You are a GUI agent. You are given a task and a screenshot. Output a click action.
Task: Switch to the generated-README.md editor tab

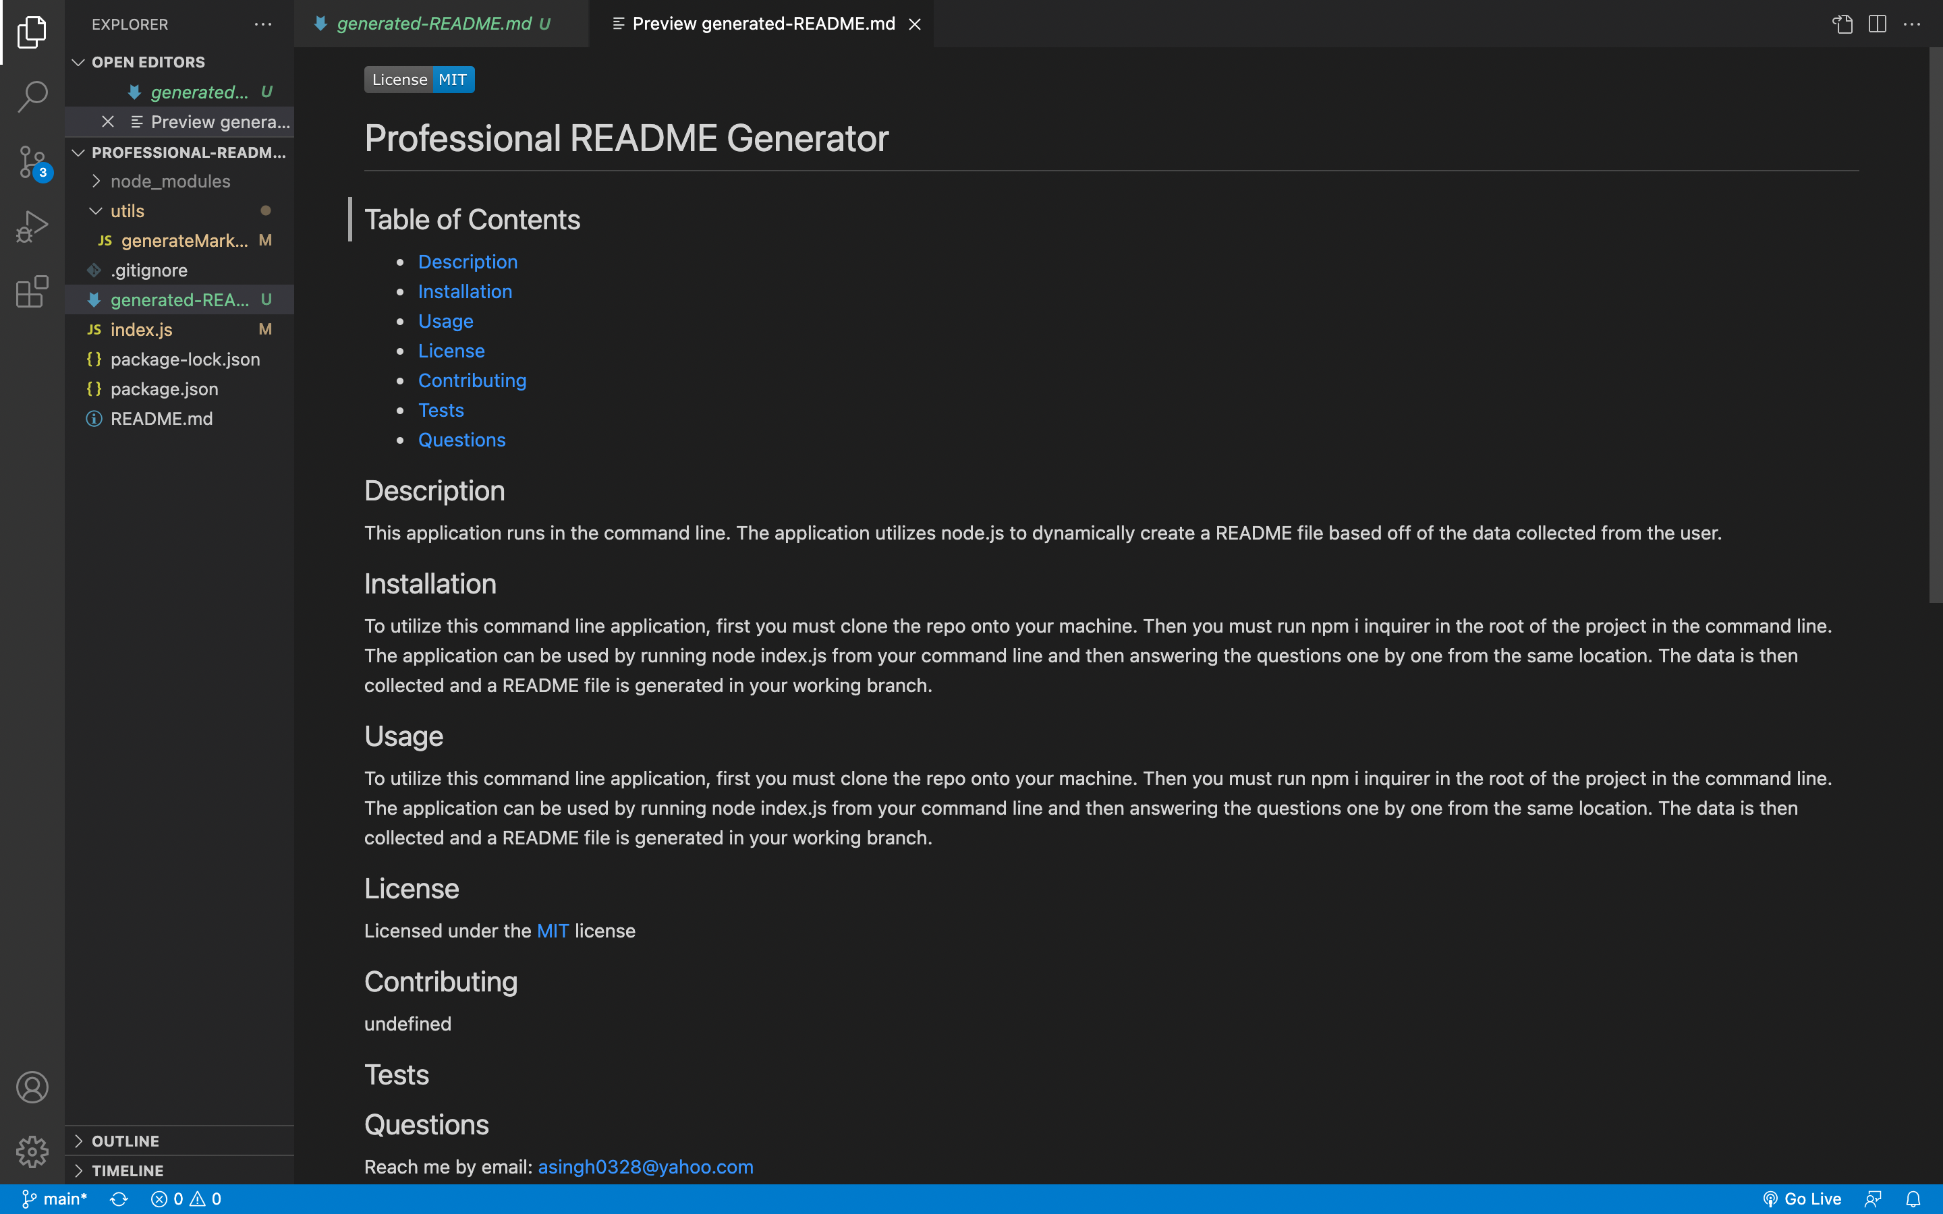434,24
